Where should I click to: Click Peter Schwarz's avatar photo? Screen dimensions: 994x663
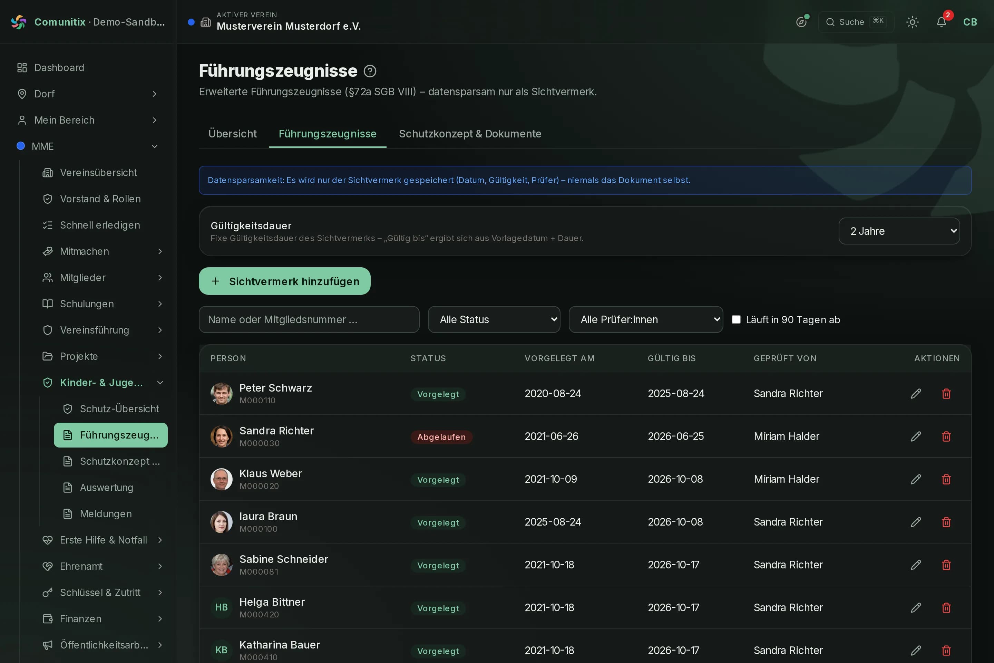coord(222,394)
